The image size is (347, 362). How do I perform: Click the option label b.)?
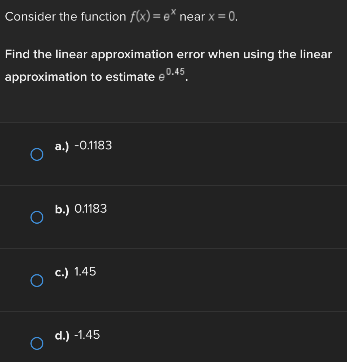[x=62, y=209]
